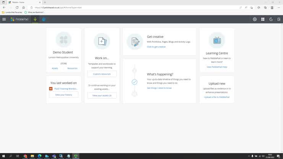Open the browser profile avatar
The height and width of the screenshot is (159, 283).
click(272, 8)
